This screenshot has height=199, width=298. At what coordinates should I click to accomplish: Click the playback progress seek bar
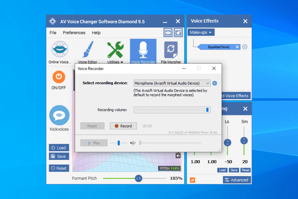(x=170, y=143)
